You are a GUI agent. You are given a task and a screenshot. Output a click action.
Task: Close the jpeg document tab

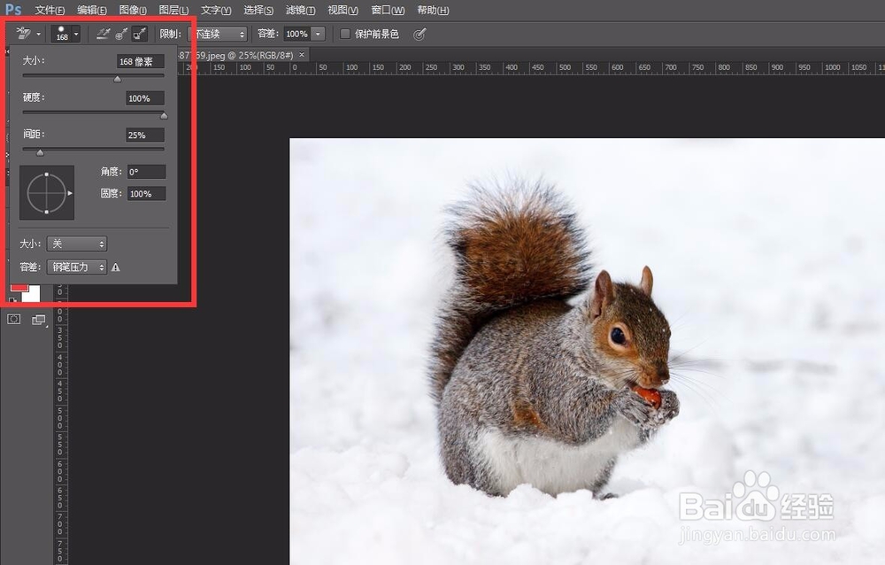302,55
